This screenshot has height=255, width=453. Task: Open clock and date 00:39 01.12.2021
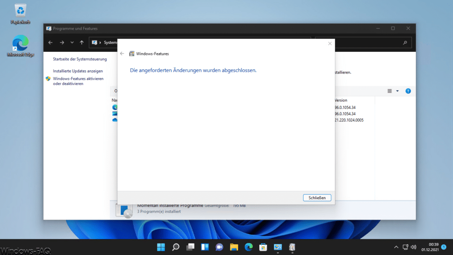pyautogui.click(x=430, y=247)
